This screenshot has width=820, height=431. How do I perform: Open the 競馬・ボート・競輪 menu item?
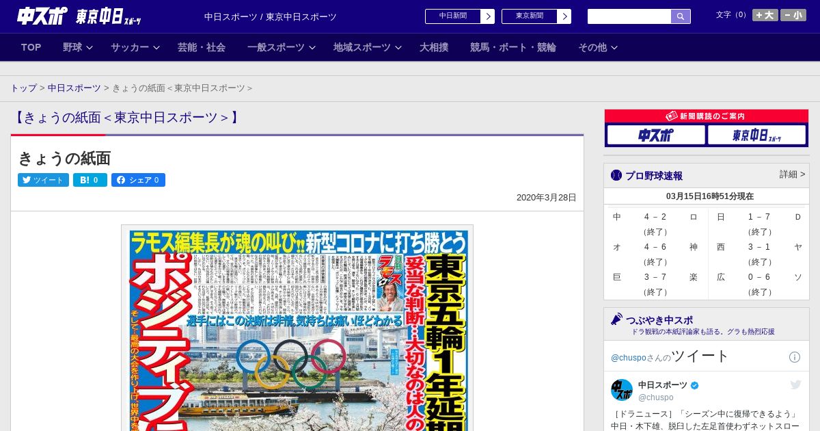[x=512, y=47]
